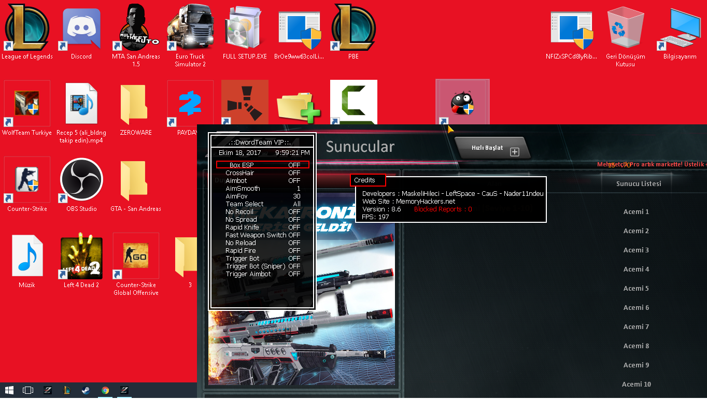Toggle the Rapid Fire option
707x399 pixels.
(x=263, y=250)
